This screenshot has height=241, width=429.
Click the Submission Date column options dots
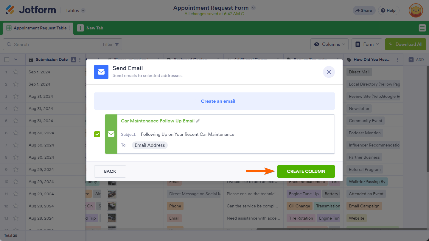(x=80, y=60)
